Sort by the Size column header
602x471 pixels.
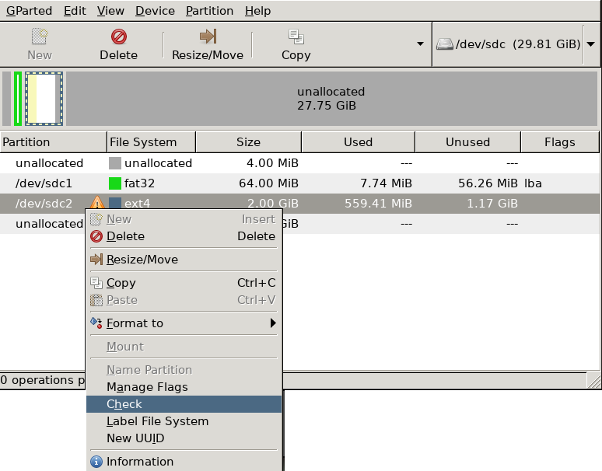click(248, 142)
